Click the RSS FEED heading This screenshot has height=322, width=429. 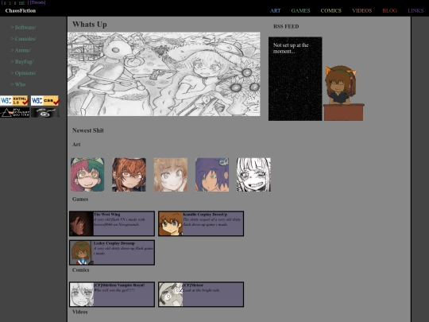tap(286, 26)
